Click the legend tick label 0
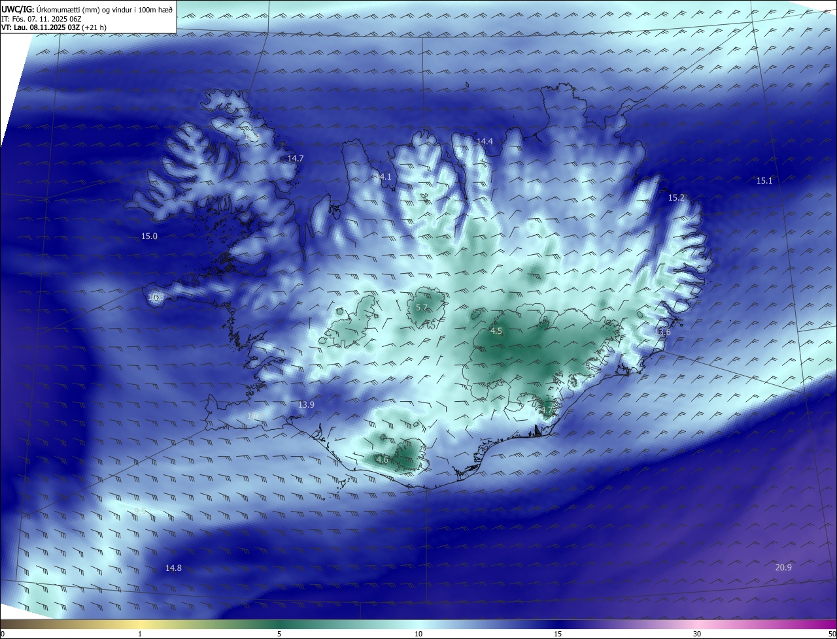 (x=3, y=634)
